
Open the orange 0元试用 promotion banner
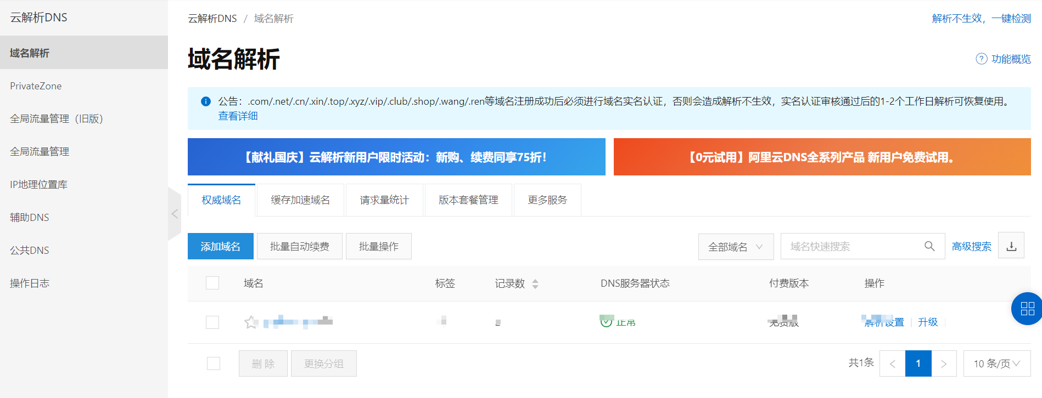(822, 157)
